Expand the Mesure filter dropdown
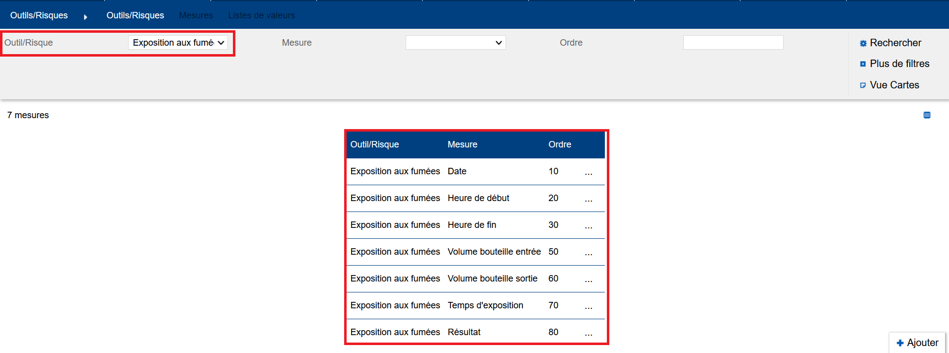 point(455,43)
